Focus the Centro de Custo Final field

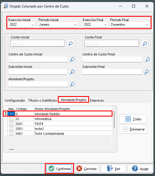pos(112,59)
